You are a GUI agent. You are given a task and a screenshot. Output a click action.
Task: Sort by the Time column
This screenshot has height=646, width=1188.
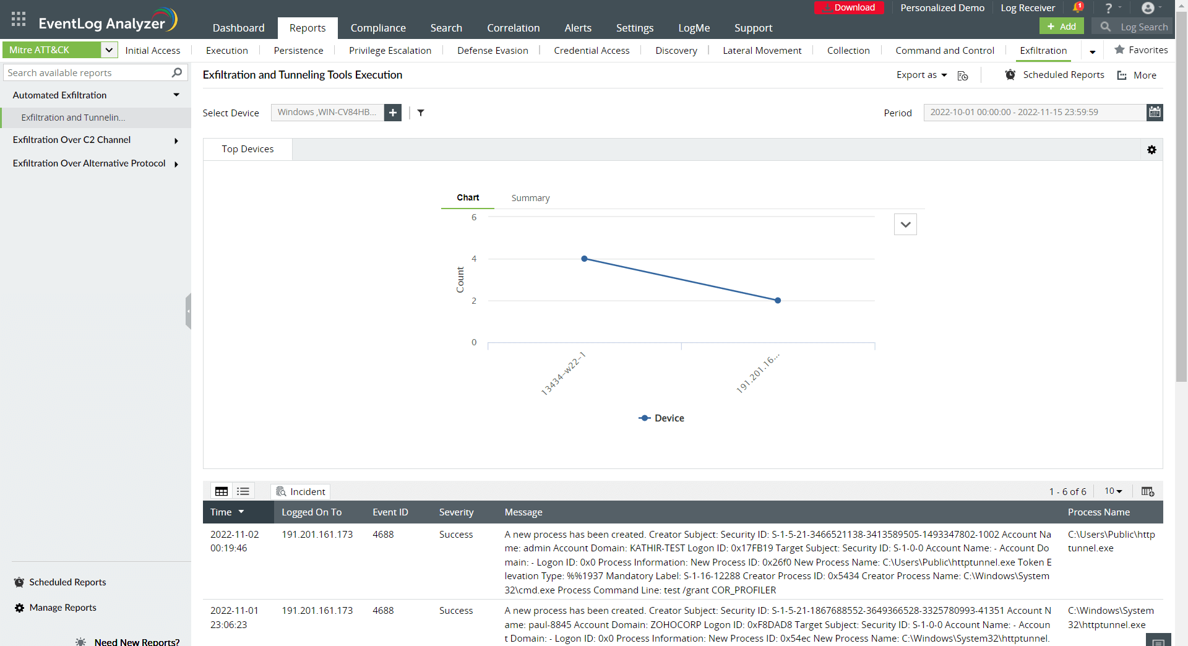pos(227,512)
